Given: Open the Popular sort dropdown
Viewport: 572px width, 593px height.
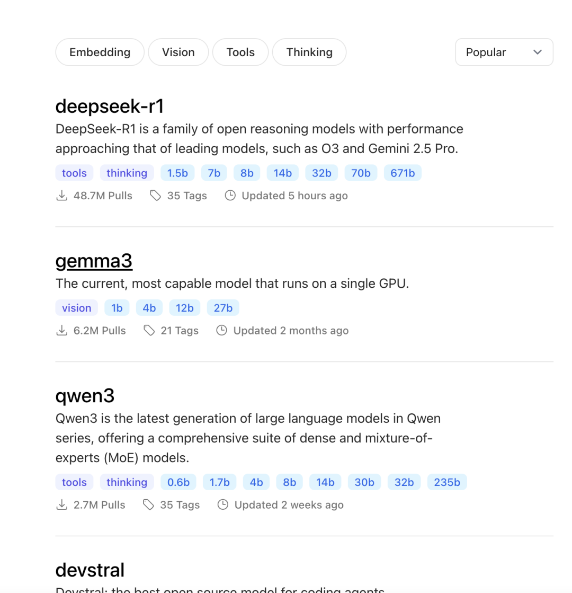Looking at the screenshot, I should coord(504,52).
